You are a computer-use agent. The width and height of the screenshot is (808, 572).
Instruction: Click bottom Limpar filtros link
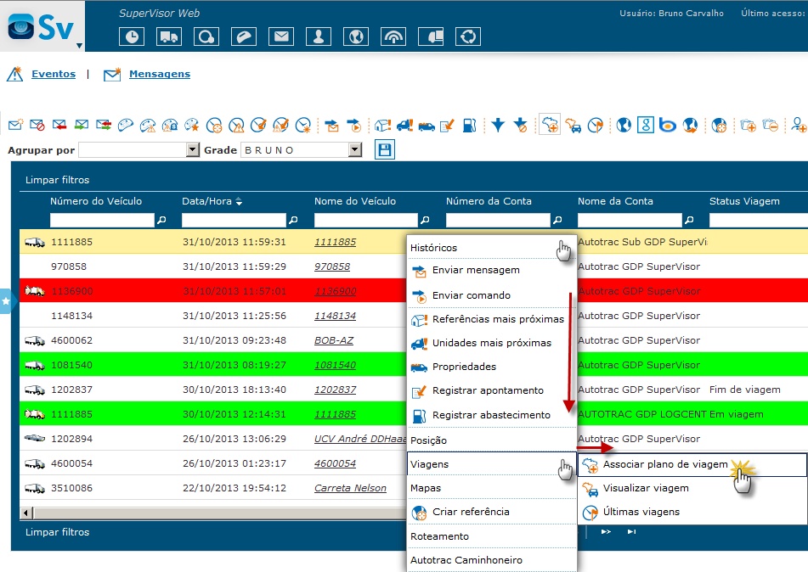(57, 532)
